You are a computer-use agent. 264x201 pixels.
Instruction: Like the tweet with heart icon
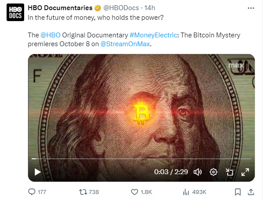[134, 192]
